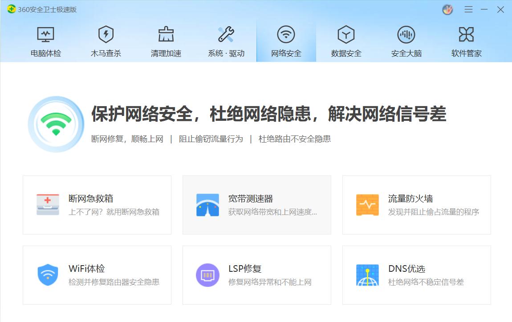Switch to the 电脑体检 tab
This screenshot has width=512, height=322.
pos(45,40)
